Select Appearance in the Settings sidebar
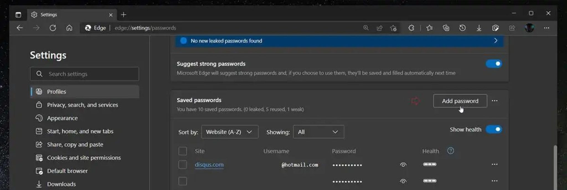567x190 pixels. [x=62, y=118]
